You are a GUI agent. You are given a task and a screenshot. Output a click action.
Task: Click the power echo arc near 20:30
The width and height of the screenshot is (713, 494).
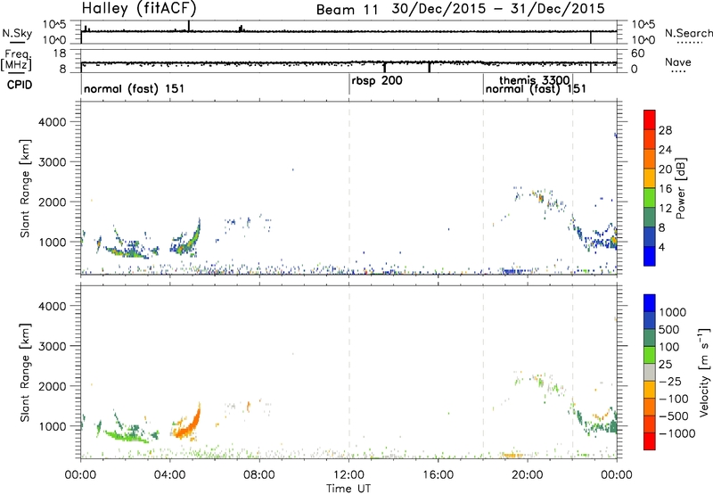click(x=540, y=198)
